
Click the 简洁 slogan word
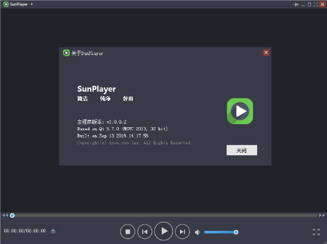(83, 98)
